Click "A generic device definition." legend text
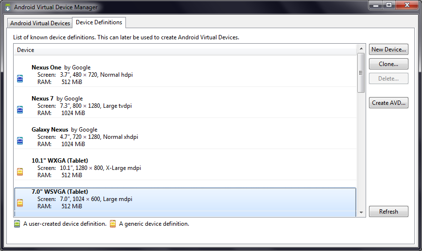The height and width of the screenshot is (251, 422). 154,224
